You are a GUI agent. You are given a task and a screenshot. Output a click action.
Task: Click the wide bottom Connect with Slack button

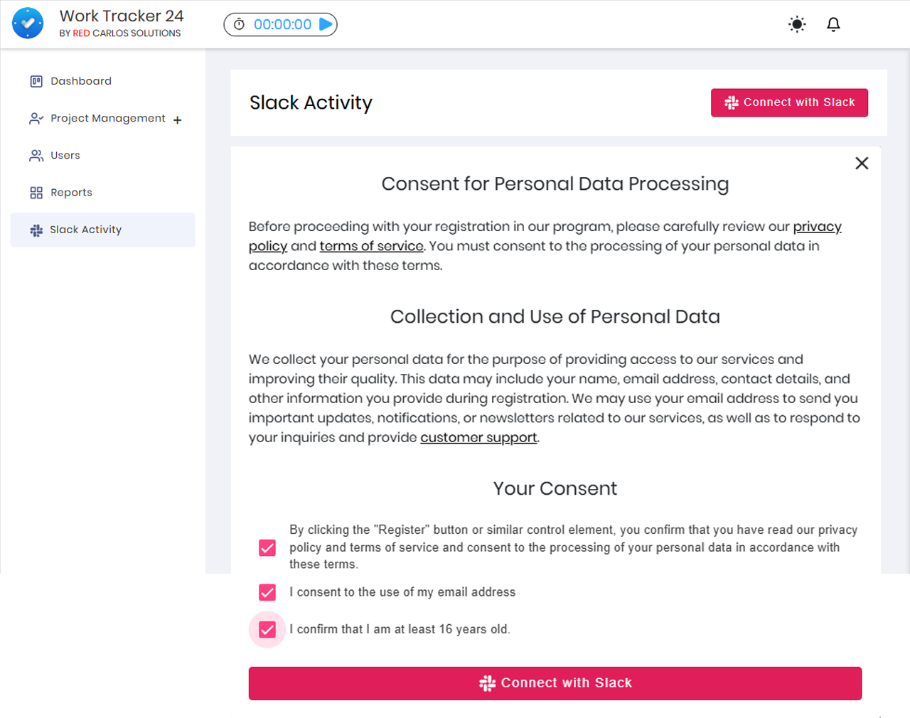[x=555, y=683]
